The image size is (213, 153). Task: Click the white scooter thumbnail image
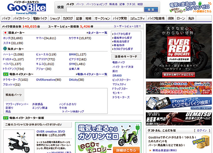pyautogui.click(x=19, y=141)
